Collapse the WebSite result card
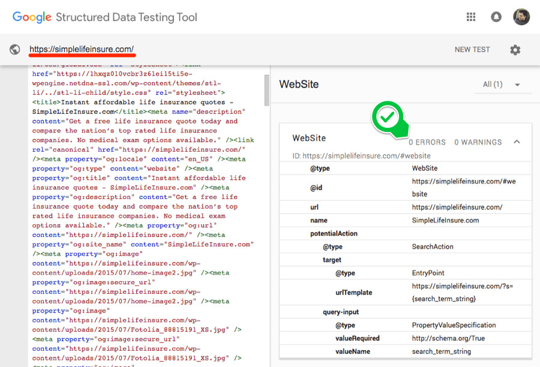The height and width of the screenshot is (367, 540). click(517, 142)
